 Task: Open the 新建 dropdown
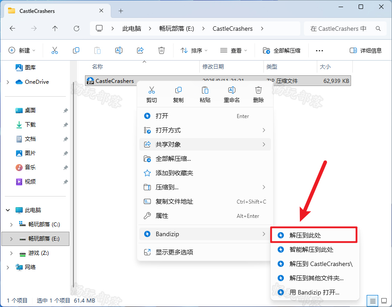[22, 50]
